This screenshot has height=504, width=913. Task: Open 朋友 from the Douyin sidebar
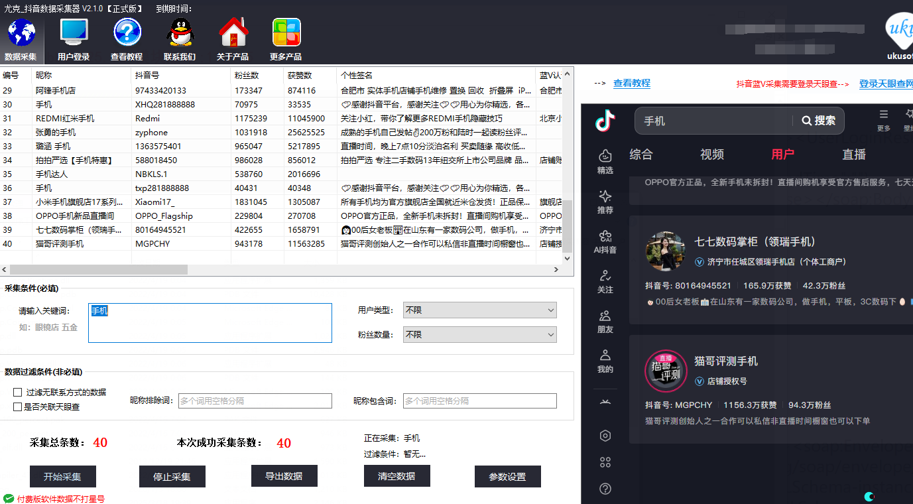pyautogui.click(x=604, y=322)
